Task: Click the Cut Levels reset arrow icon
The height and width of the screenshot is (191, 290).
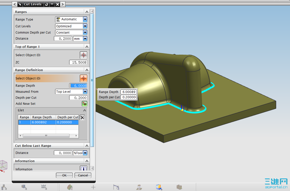Action: tap(46, 4)
